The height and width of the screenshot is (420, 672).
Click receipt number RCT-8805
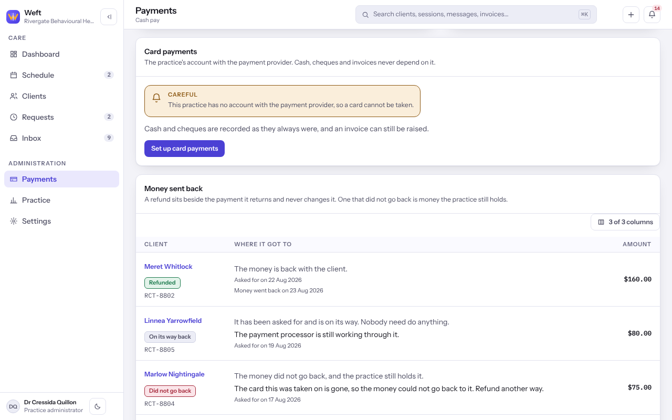click(x=160, y=350)
